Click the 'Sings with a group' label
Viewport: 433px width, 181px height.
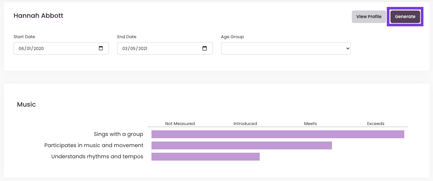point(118,134)
